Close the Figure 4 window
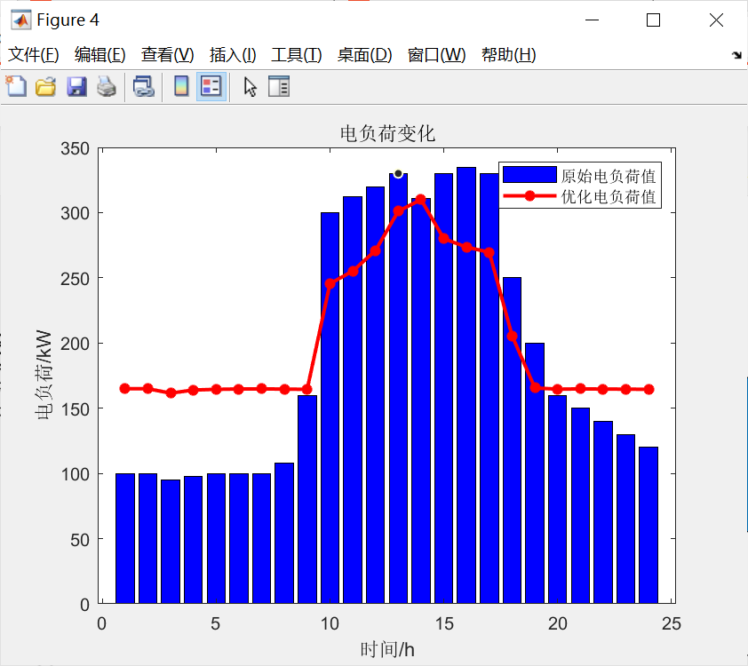Screen dimensions: 748x666 pyautogui.click(x=716, y=20)
